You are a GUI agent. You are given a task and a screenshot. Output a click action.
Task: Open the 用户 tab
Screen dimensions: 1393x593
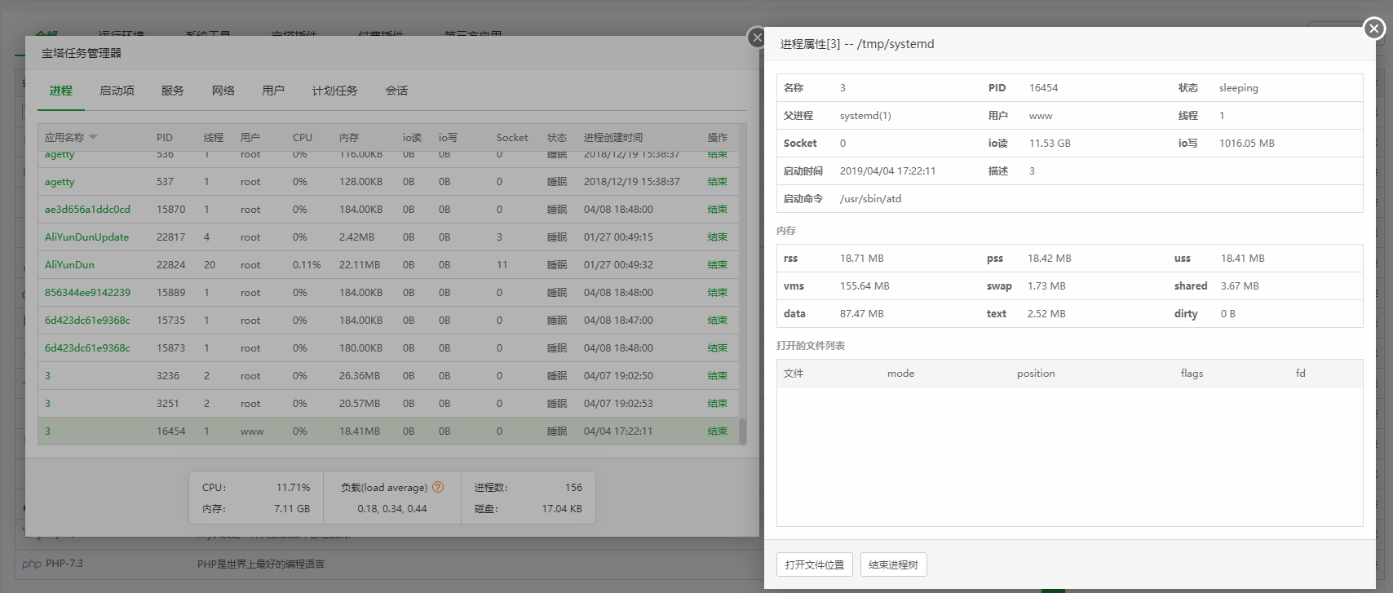pos(273,91)
